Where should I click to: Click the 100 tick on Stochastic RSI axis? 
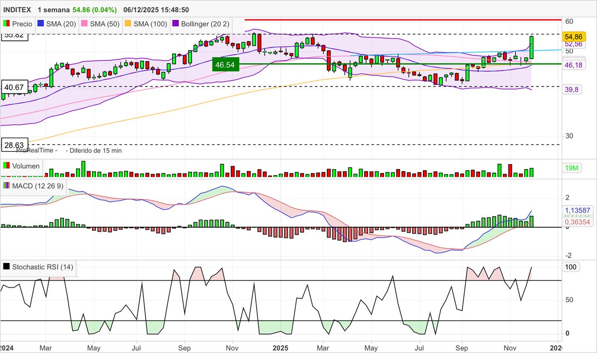pyautogui.click(x=571, y=267)
